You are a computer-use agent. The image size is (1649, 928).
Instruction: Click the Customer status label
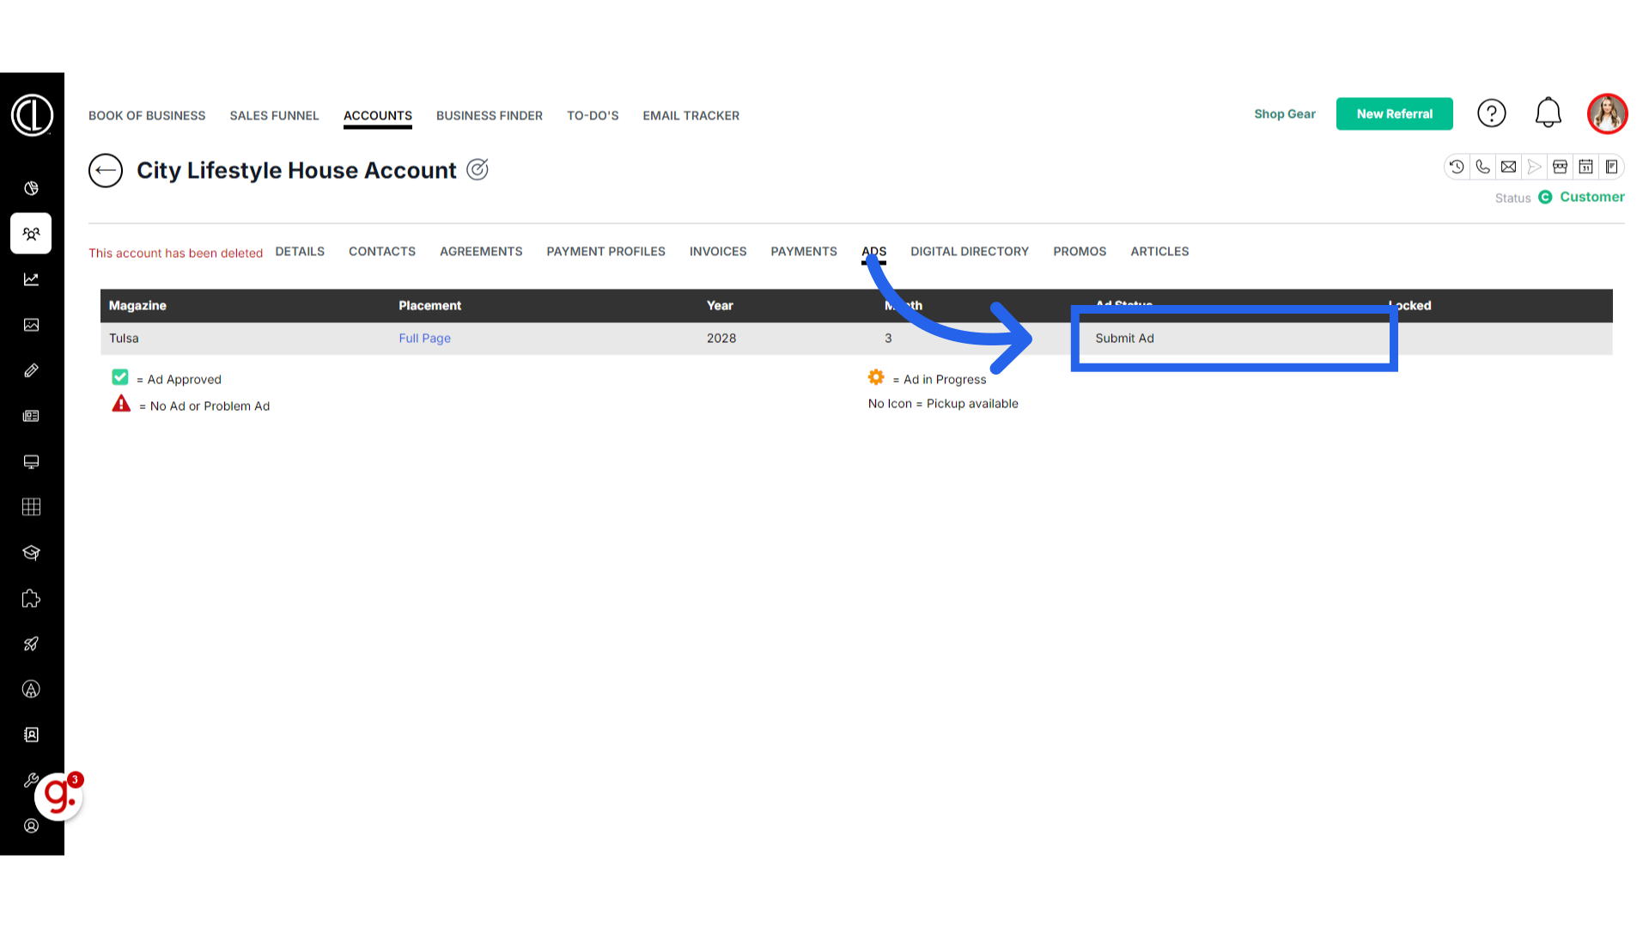tap(1592, 197)
